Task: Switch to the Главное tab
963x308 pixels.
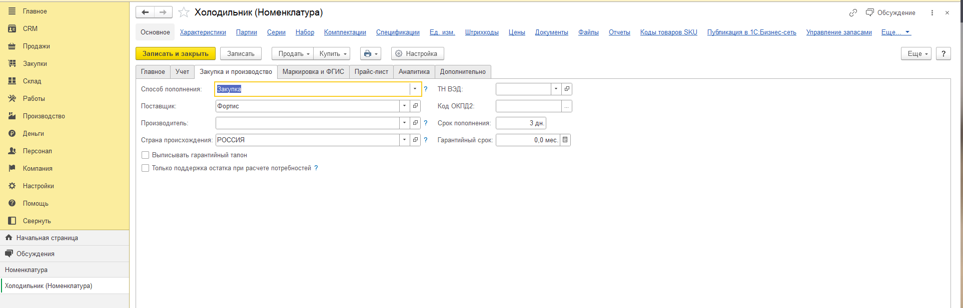Action: point(153,72)
